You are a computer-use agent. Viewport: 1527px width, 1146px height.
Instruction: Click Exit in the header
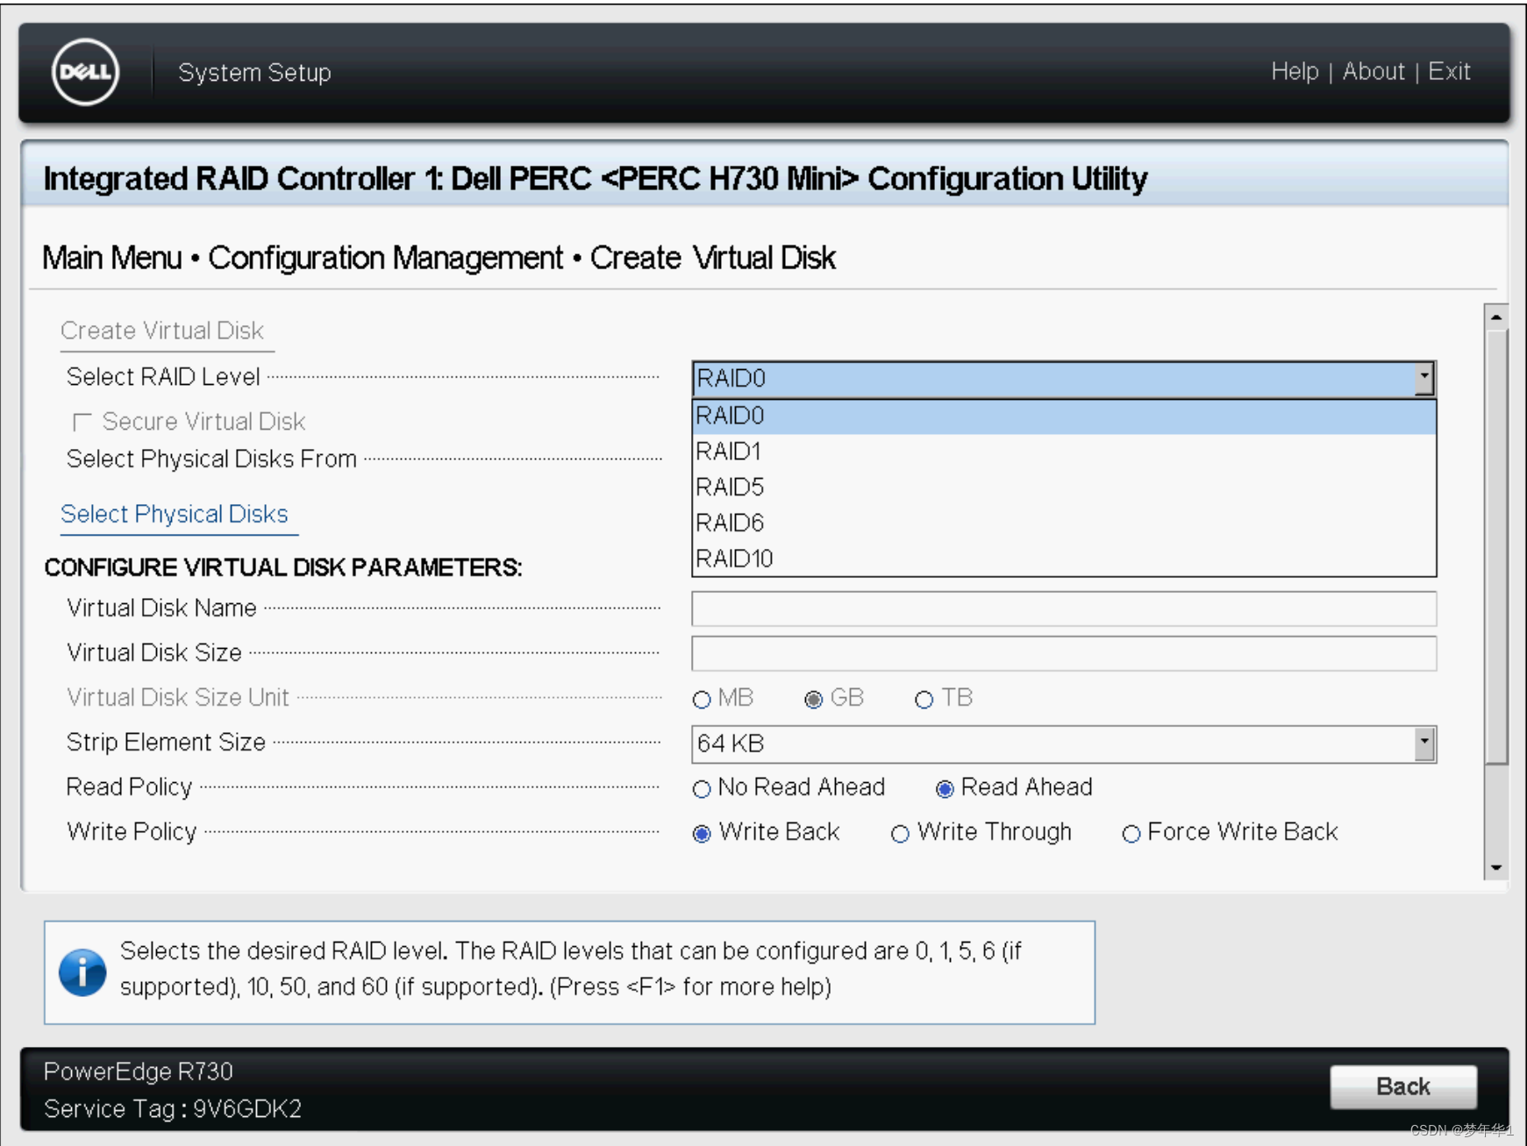tap(1449, 71)
